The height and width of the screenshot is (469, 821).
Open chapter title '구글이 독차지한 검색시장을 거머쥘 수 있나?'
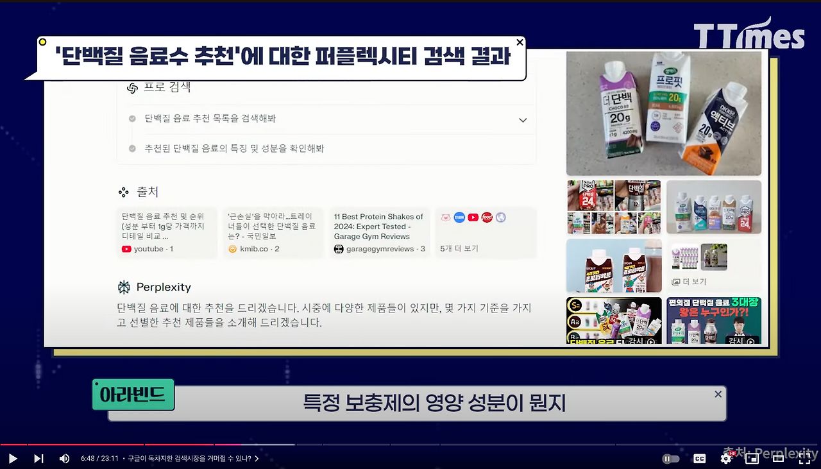click(x=193, y=459)
